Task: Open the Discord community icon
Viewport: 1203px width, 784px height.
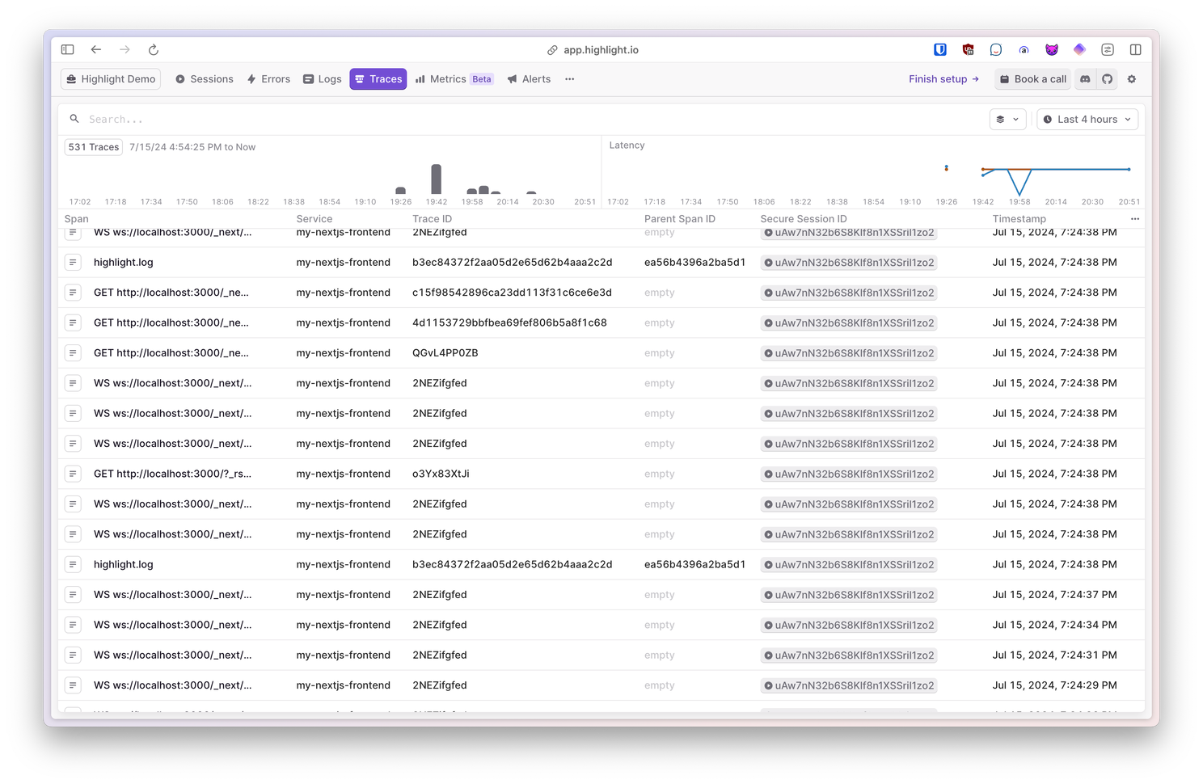Action: coord(1085,79)
